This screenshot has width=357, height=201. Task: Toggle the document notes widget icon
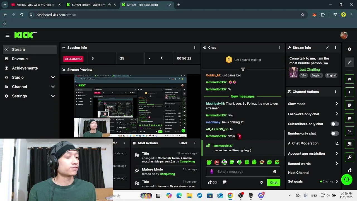(349, 105)
